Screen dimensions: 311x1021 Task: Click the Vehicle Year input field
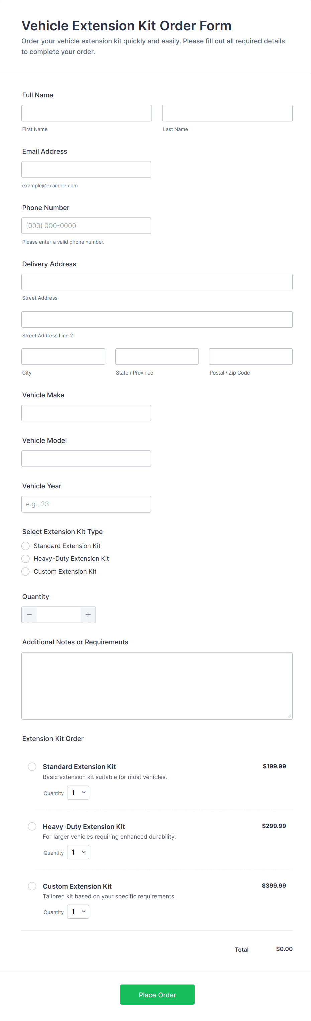[x=86, y=504]
